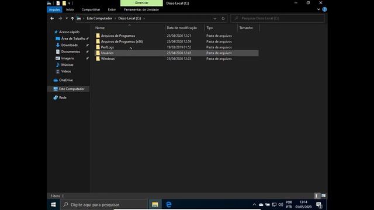Open the Ferramentas de Unidade tab
The image size is (374, 210).
141,9
